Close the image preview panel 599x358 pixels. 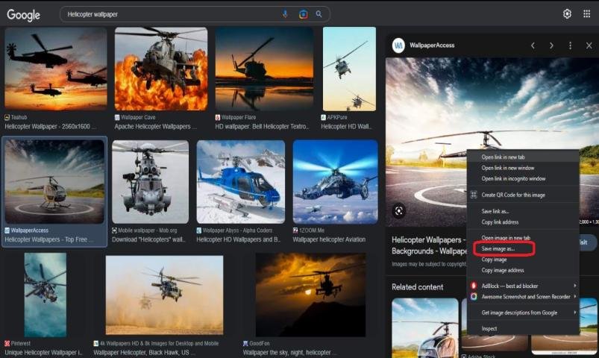click(589, 45)
